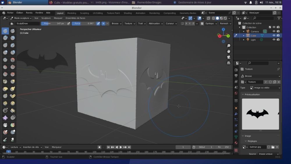Click the batman texture preview thumbnail

pos(260,114)
